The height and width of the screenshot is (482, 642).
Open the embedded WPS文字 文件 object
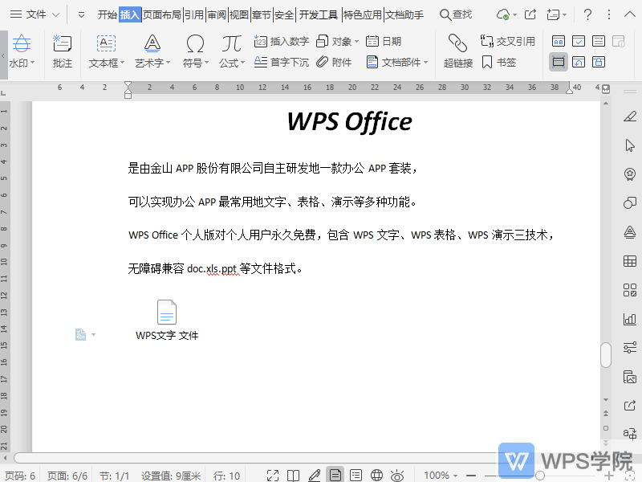pos(166,313)
